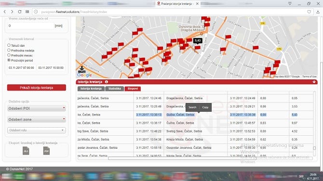Collapse Istorija kretanja panel with arrow
The width and height of the screenshot is (323, 181).
[314, 82]
